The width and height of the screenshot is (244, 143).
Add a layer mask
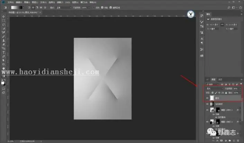pos(222,141)
